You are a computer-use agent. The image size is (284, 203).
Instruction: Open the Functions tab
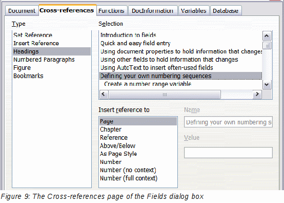(x=112, y=11)
